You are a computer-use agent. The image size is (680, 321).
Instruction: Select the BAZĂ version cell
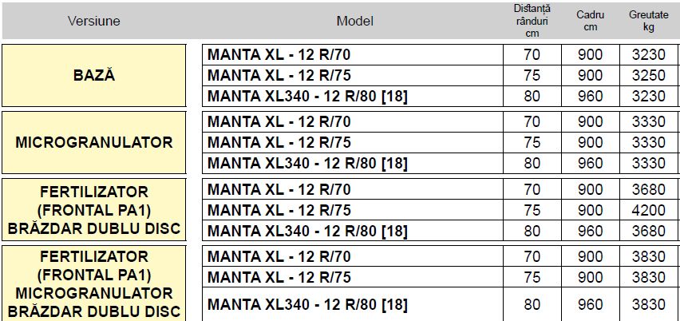(x=94, y=76)
